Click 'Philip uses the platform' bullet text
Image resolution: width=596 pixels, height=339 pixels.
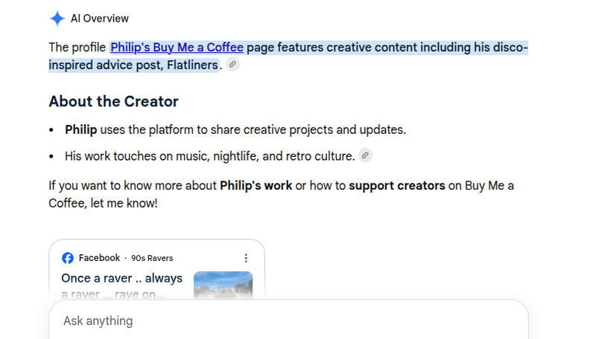(235, 129)
